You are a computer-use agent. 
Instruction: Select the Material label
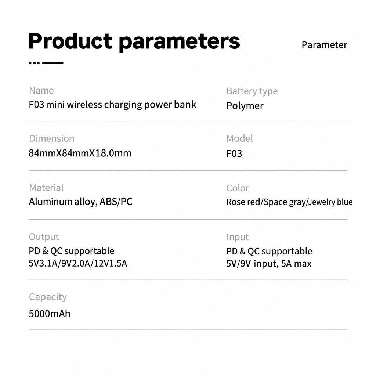click(46, 188)
